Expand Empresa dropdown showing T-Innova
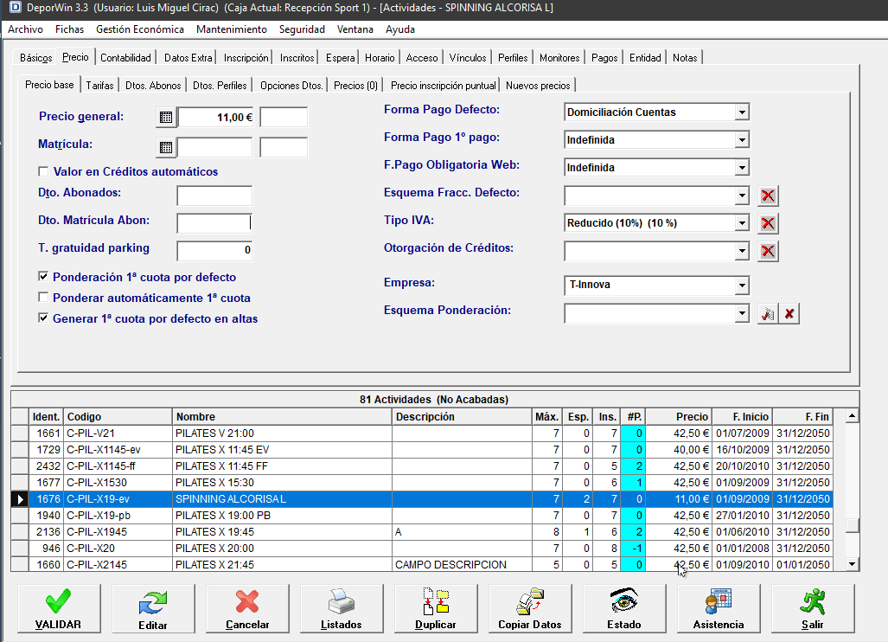The width and height of the screenshot is (888, 642). [742, 286]
